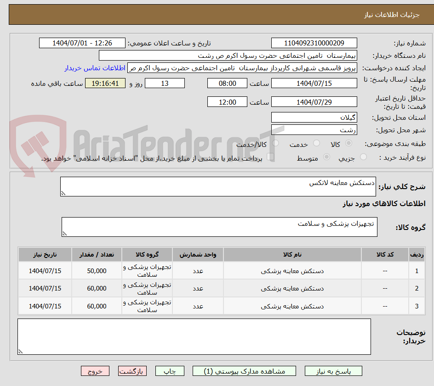The width and height of the screenshot is (434, 386).
Task: Click the شماره نیاز field showing 1104092310000209
Action: pyautogui.click(x=314, y=43)
